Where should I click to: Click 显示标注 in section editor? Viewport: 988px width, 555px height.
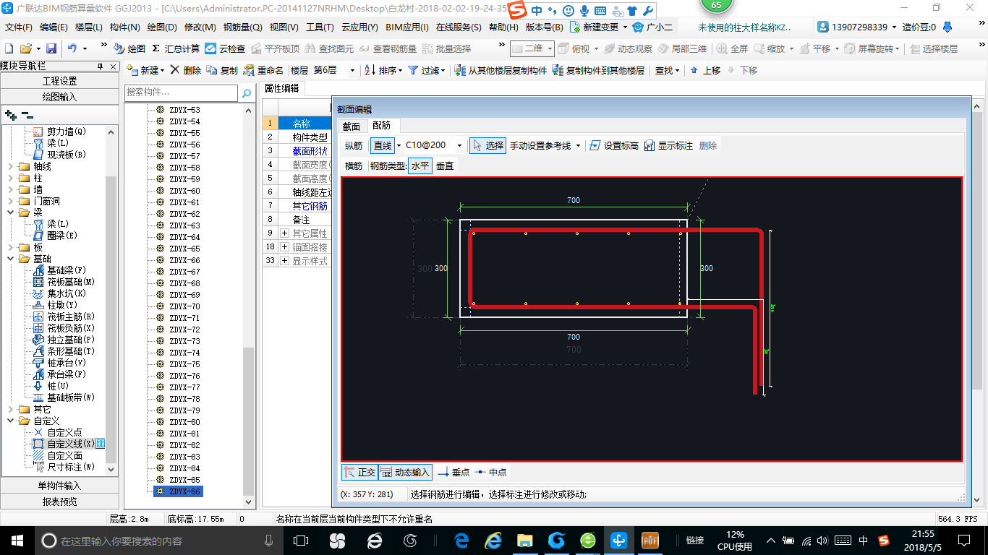click(668, 145)
